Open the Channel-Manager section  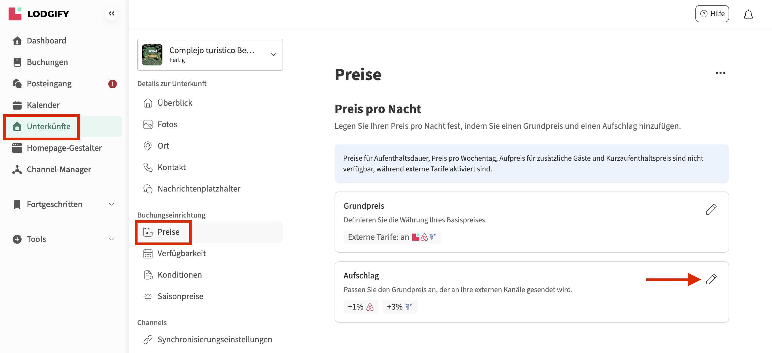pyautogui.click(x=59, y=170)
